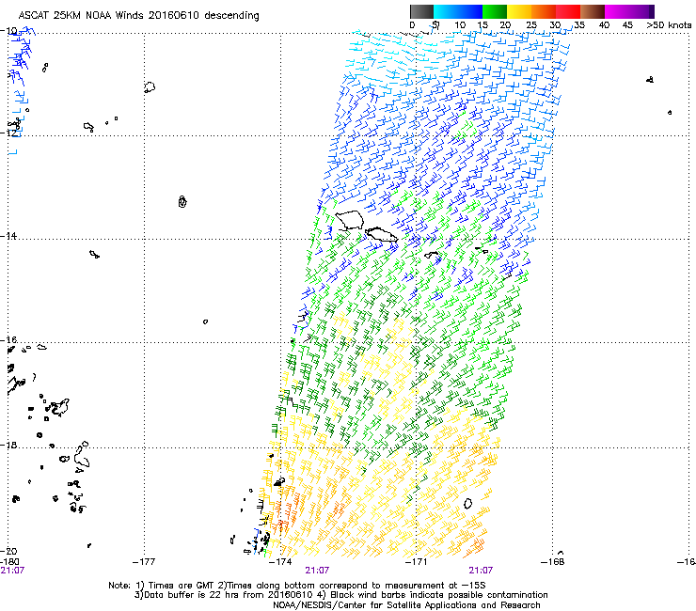Click the legend label '0'

(x=412, y=25)
